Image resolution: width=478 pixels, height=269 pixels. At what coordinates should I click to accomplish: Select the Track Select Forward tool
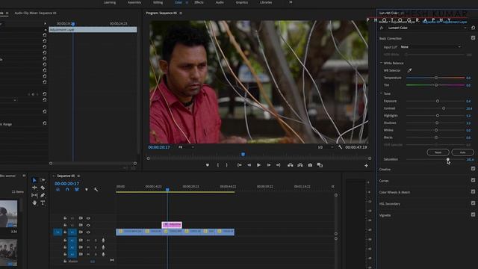pos(43,180)
